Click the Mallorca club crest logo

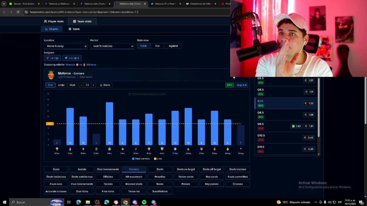pos(51,75)
